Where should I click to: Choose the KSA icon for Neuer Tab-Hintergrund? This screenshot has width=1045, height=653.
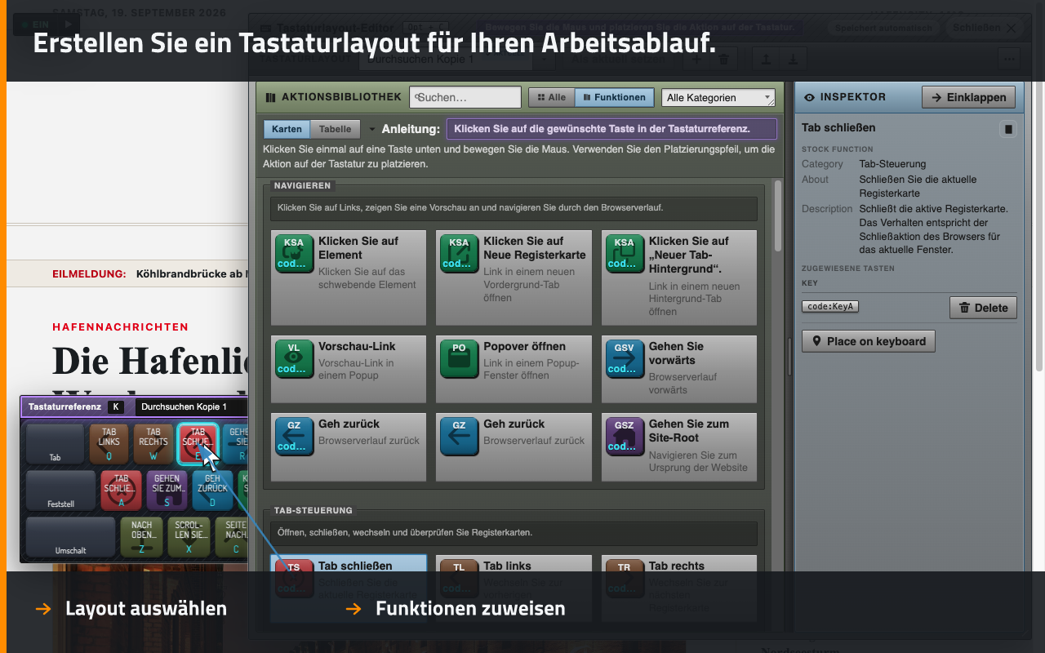point(625,253)
